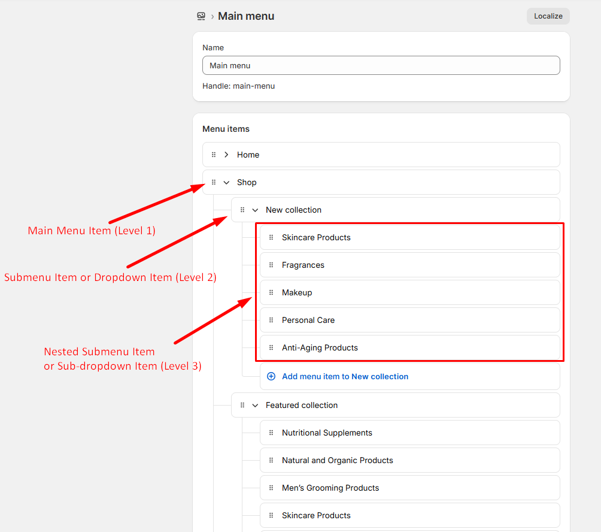Viewport: 601px width, 532px height.
Task: Click the drag handle icon for New collection
Action: (x=242, y=210)
